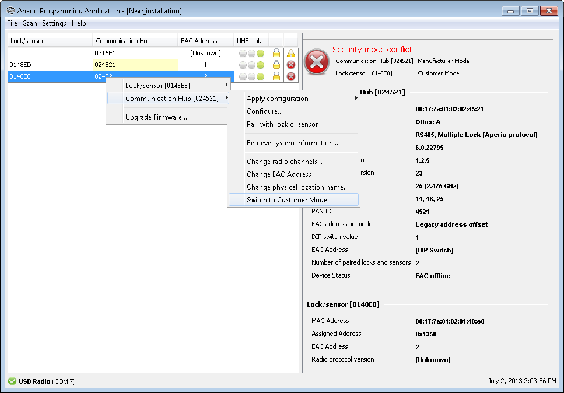Click Switch to Customer Mode
The height and width of the screenshot is (393, 564).
(x=293, y=200)
